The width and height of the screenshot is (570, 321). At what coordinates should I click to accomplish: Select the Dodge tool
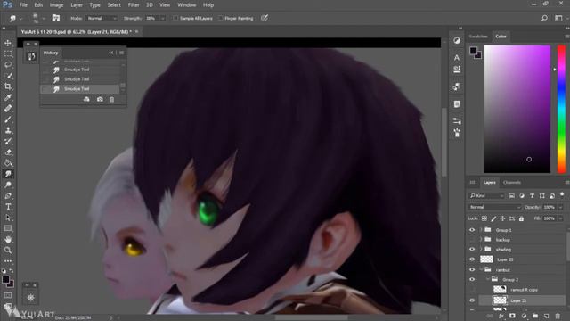coord(8,185)
